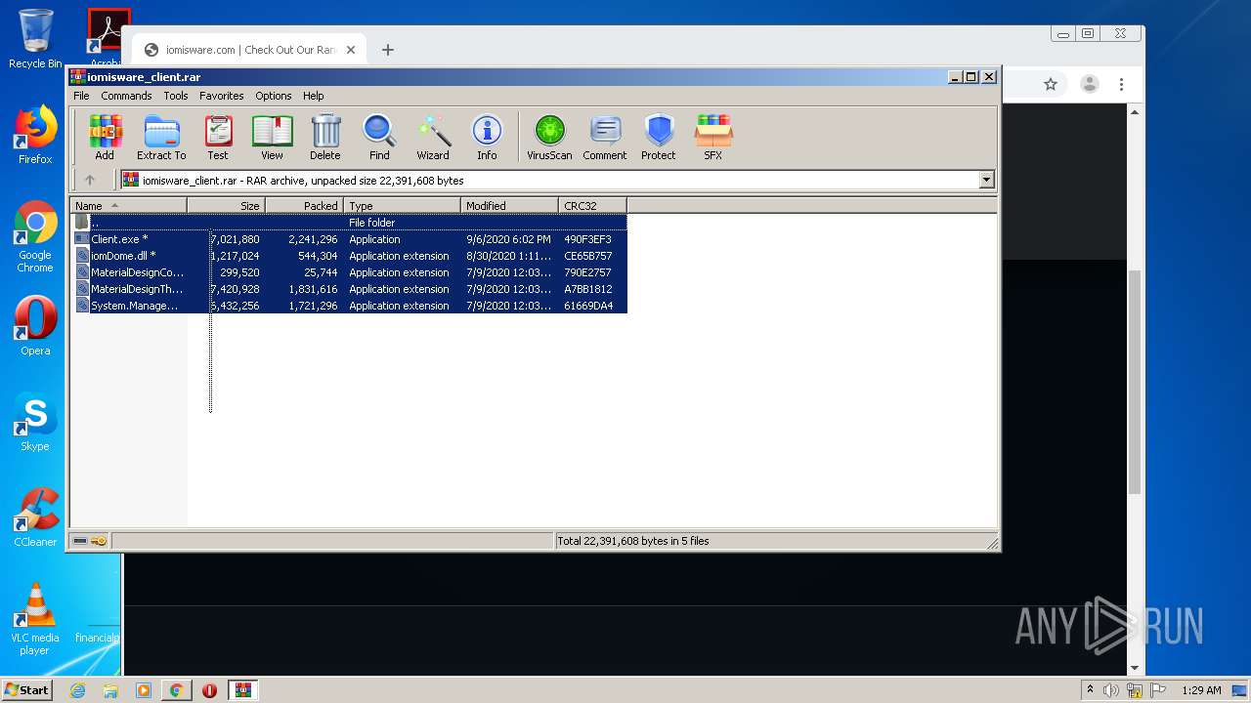Open the Chrome profile avatar icon
This screenshot has width=1251, height=703.
click(x=1090, y=85)
